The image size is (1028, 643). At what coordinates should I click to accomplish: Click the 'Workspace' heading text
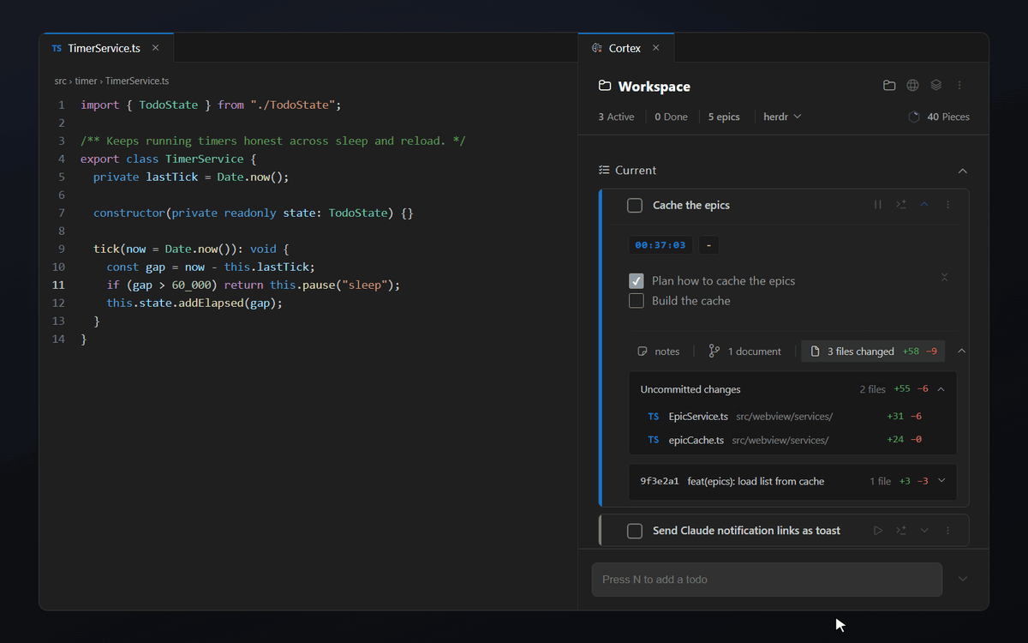[654, 87]
